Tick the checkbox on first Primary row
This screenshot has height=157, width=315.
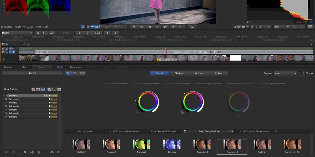pyautogui.click(x=50, y=96)
